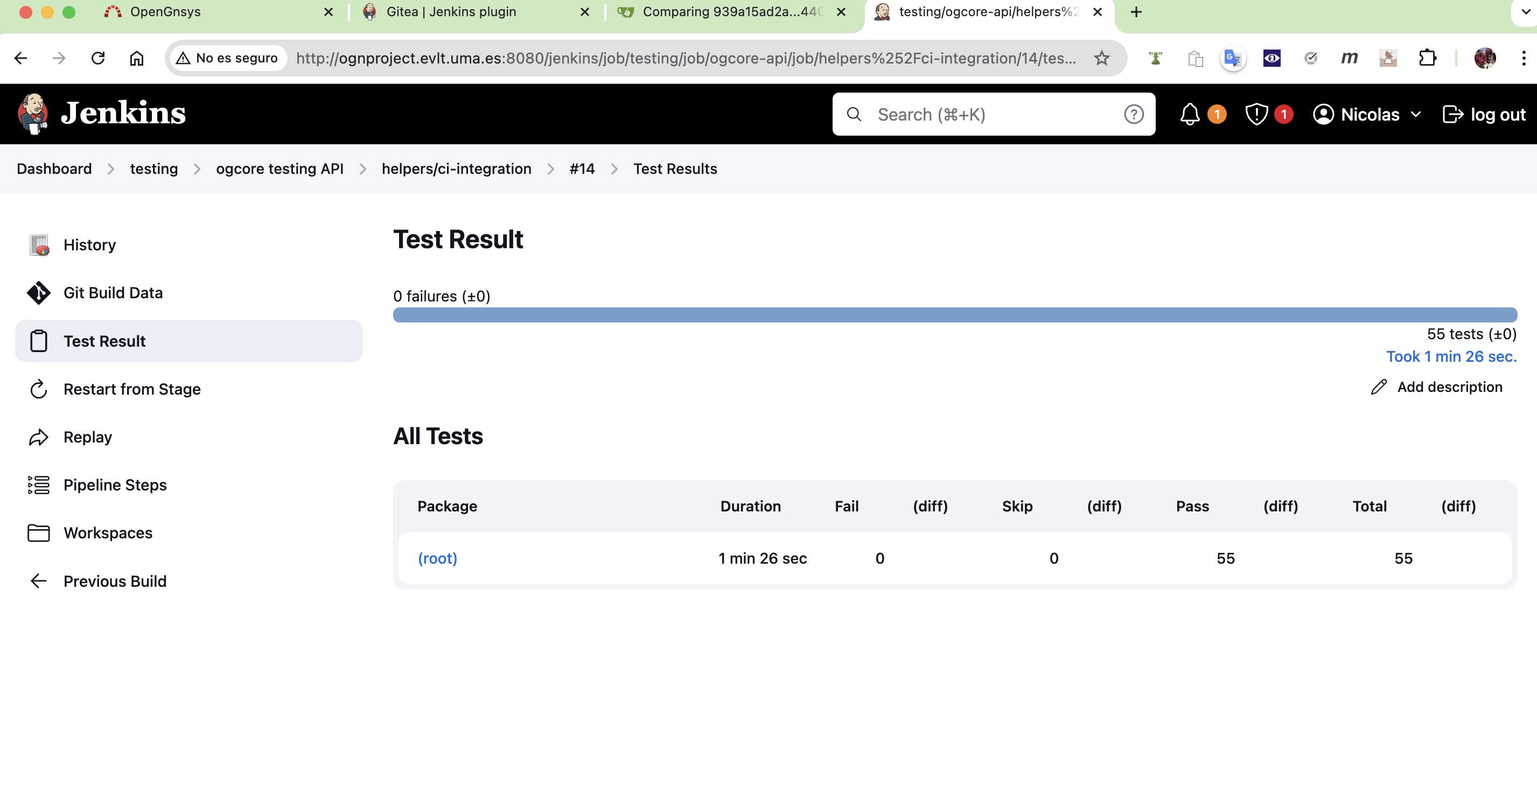The image size is (1537, 800).
Task: Open the security shield warnings icon
Action: pos(1256,114)
